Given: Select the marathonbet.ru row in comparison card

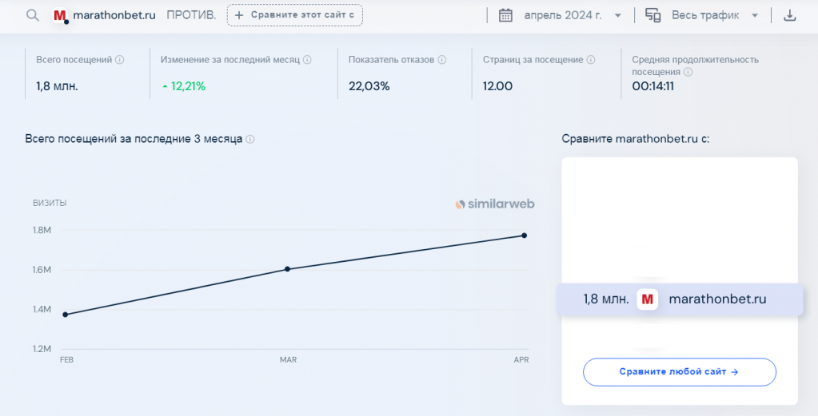Looking at the screenshot, I should [x=680, y=299].
